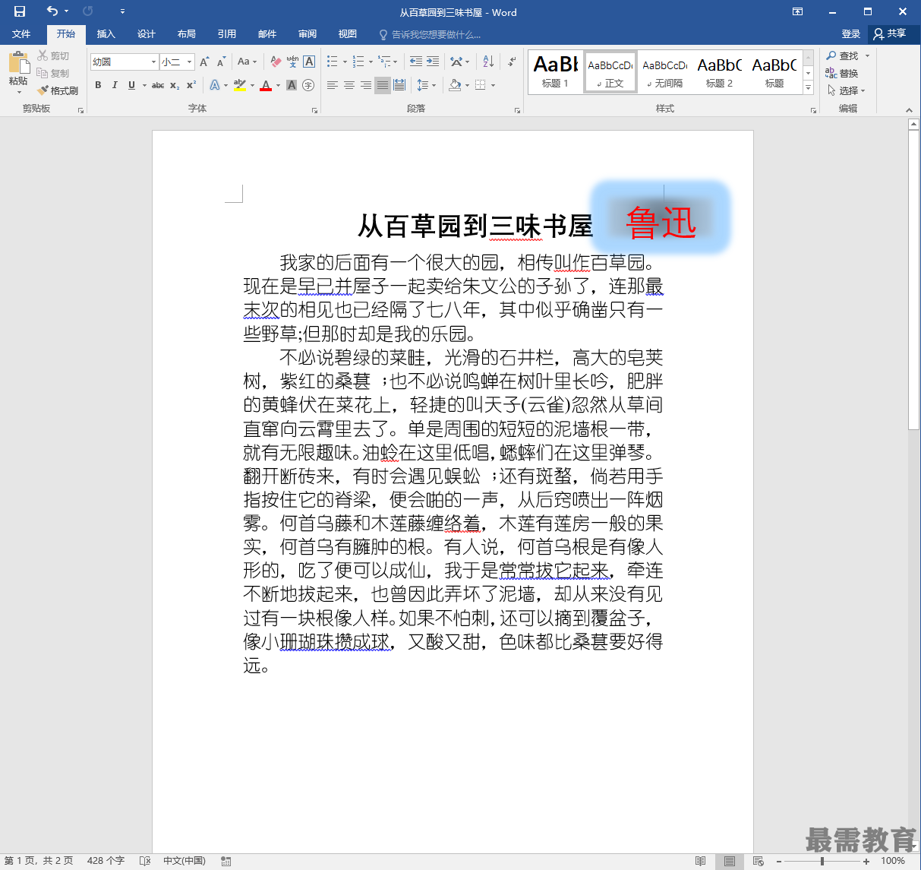Open the spell-check proofing status icon

145,861
